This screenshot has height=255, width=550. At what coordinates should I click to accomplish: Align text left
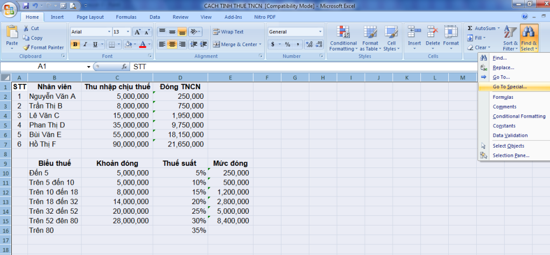161,45
